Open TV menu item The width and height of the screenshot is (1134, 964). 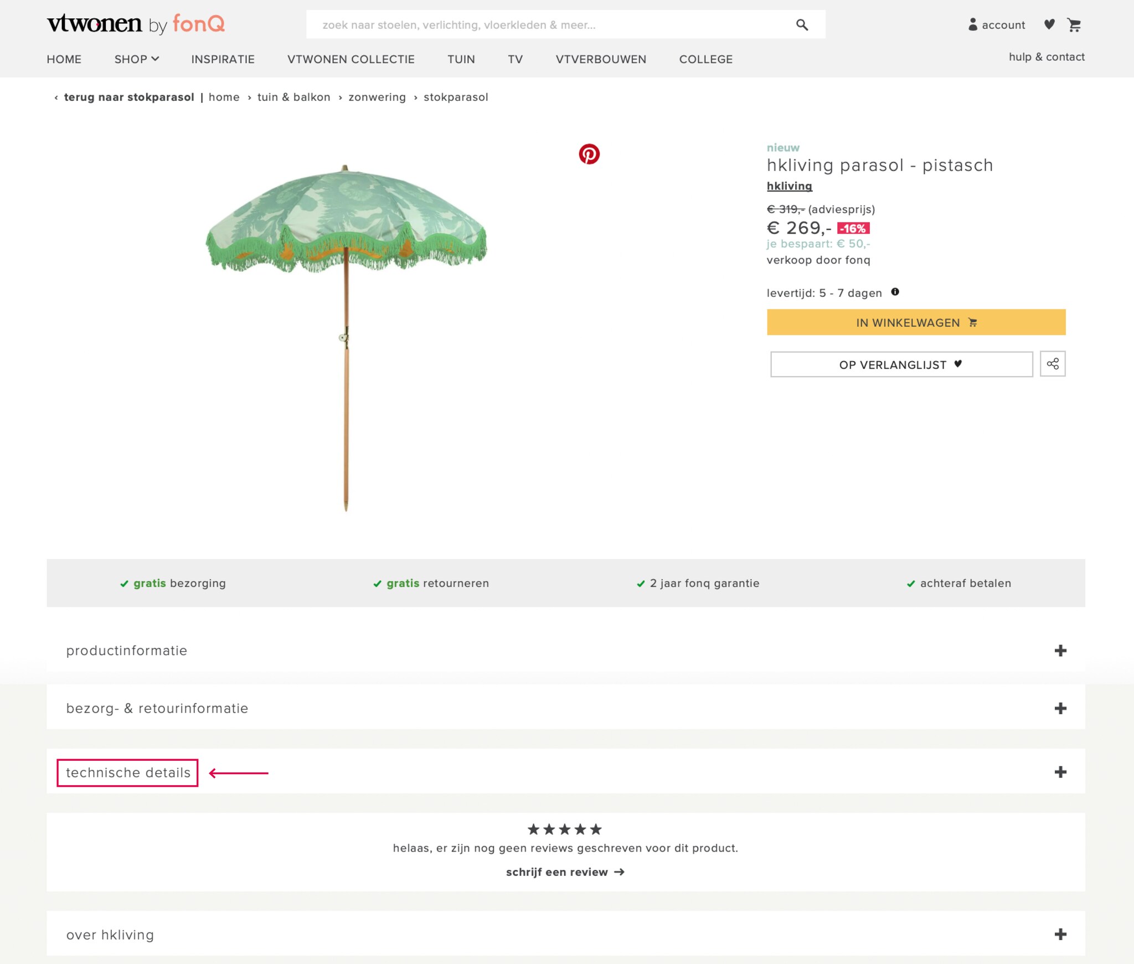pyautogui.click(x=516, y=59)
